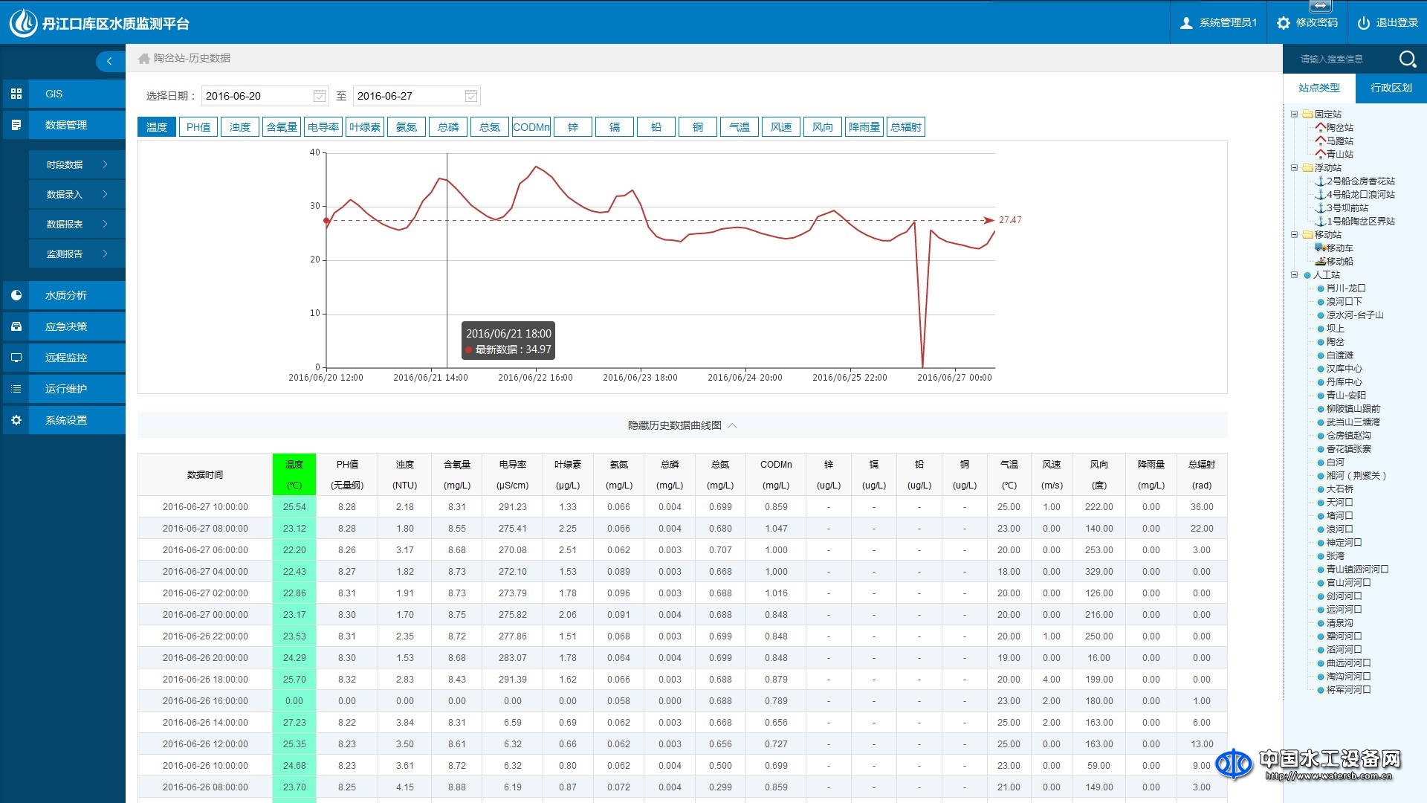
Task: Open start date calendar icon
Action: 319,96
